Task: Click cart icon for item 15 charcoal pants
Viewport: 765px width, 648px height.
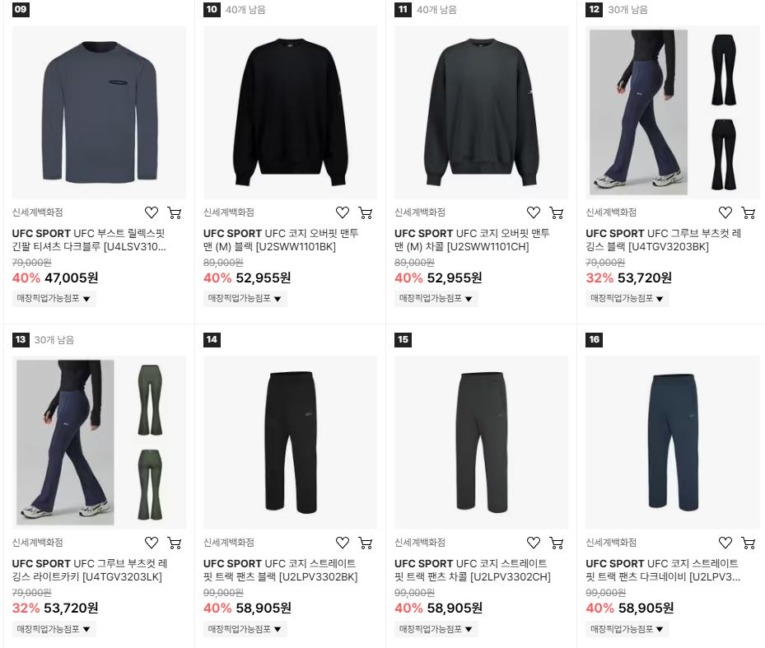Action: click(x=557, y=543)
